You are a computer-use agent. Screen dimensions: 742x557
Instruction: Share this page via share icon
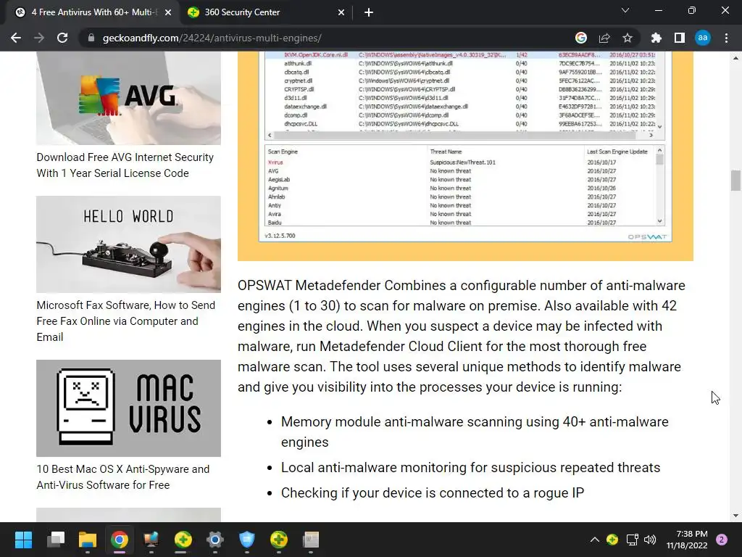coord(604,38)
